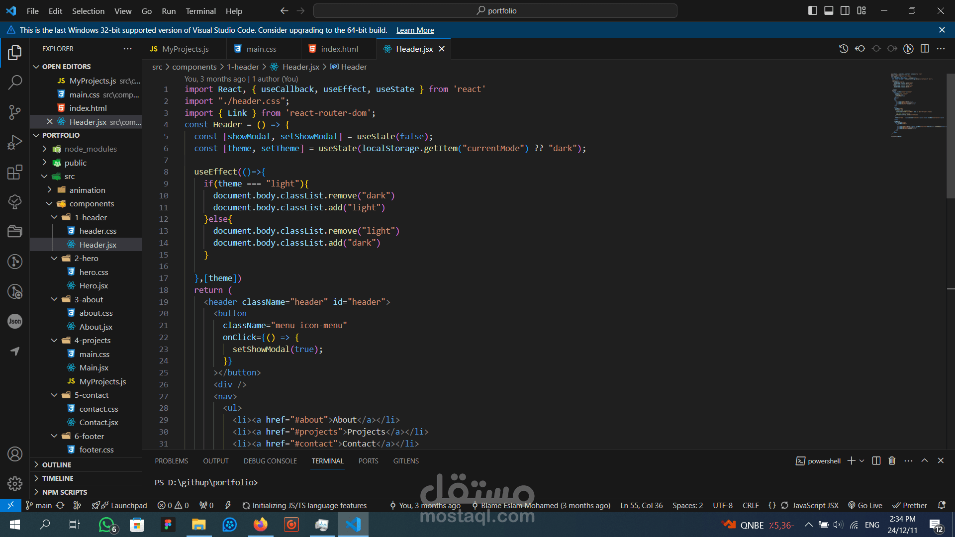Click the Learn More link

415,30
